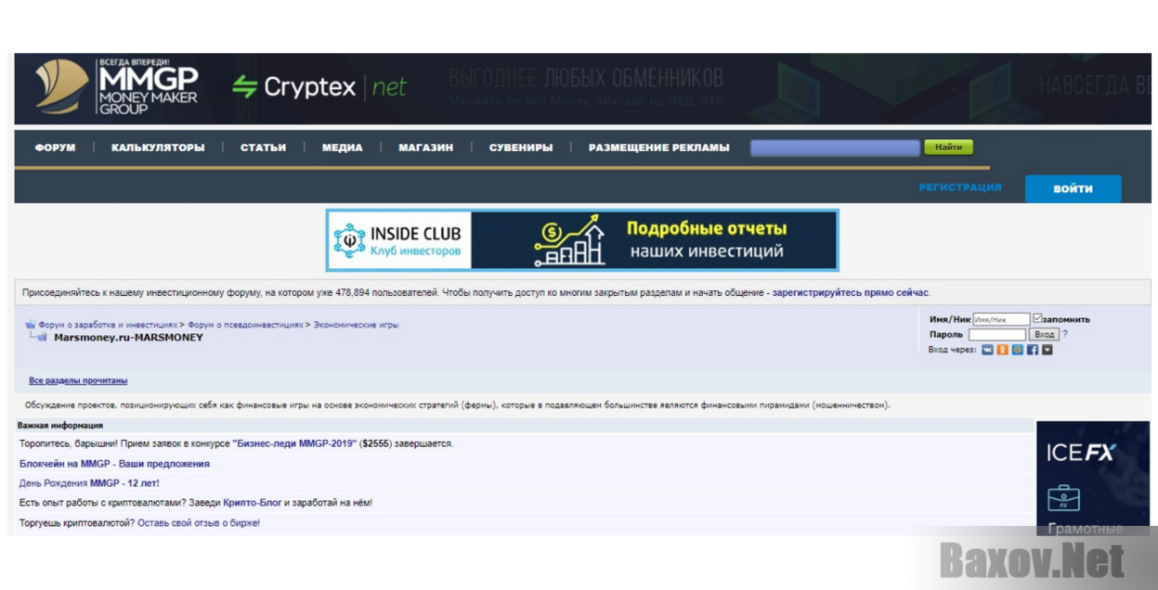Open 'Экономические игры' breadcrumb
The height and width of the screenshot is (590, 1158).
(x=356, y=326)
